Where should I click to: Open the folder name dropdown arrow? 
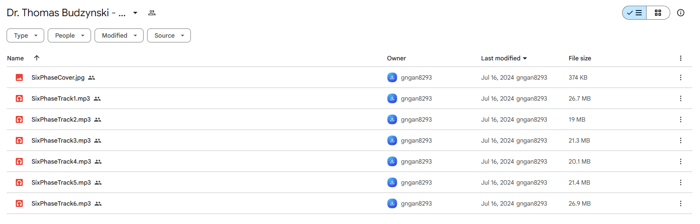coord(135,13)
